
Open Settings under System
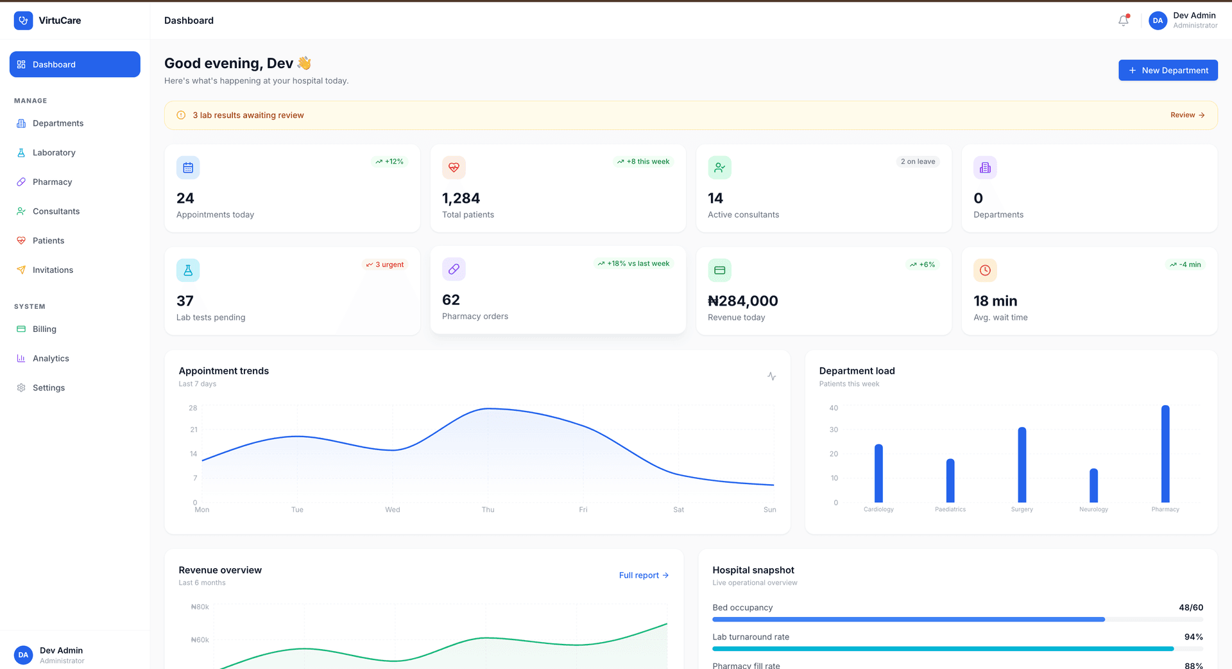click(74, 388)
